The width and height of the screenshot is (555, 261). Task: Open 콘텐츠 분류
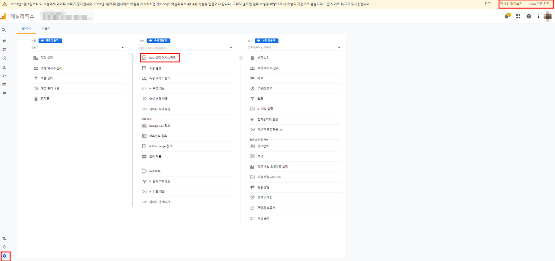click(x=264, y=88)
